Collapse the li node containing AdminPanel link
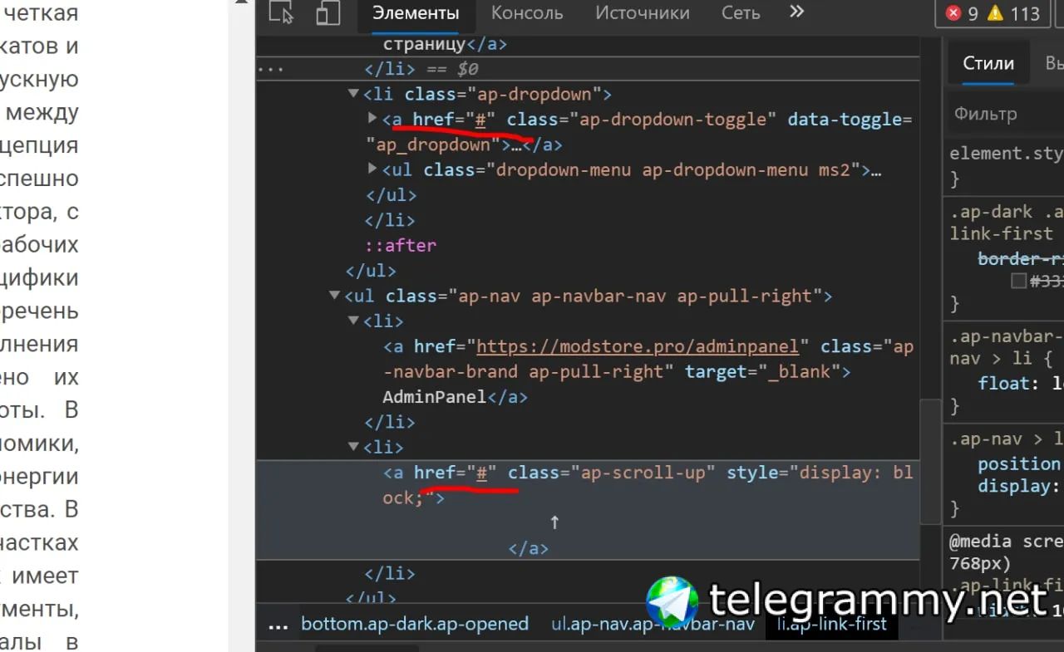 [x=353, y=321]
